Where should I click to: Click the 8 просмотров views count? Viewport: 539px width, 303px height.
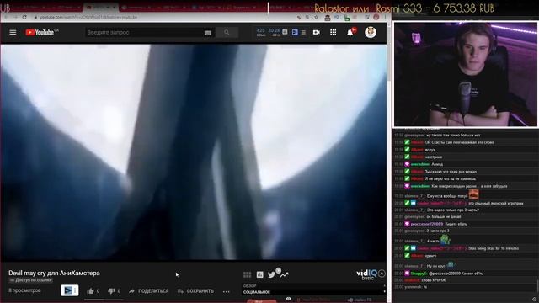[24, 290]
